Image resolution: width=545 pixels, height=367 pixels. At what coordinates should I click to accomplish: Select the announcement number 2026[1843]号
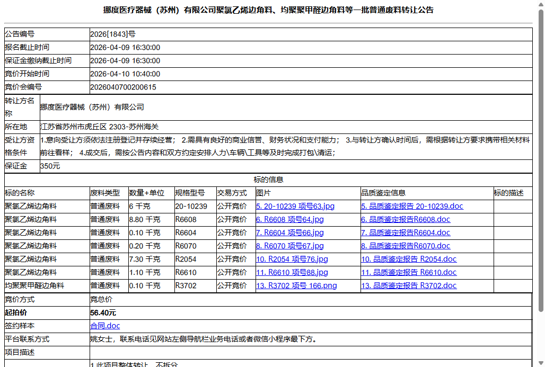point(112,34)
